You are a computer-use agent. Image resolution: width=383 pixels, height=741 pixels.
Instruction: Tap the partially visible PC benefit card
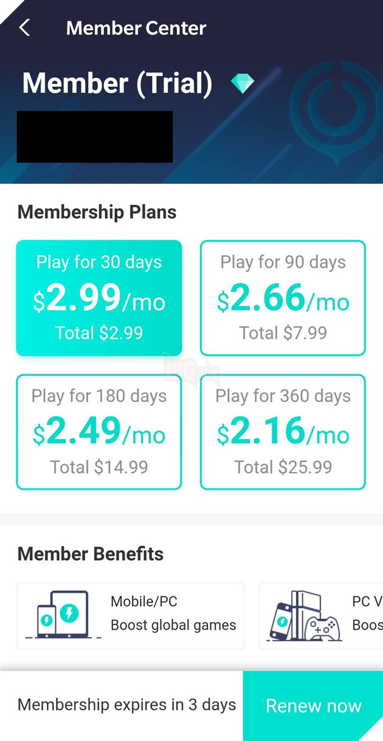pos(321,616)
